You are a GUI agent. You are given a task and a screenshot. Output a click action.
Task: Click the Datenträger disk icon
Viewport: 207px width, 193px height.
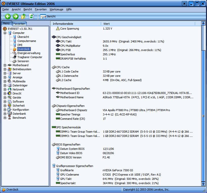tap(10, 85)
